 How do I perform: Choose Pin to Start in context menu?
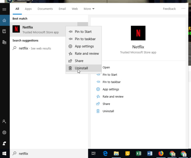coord(84,32)
